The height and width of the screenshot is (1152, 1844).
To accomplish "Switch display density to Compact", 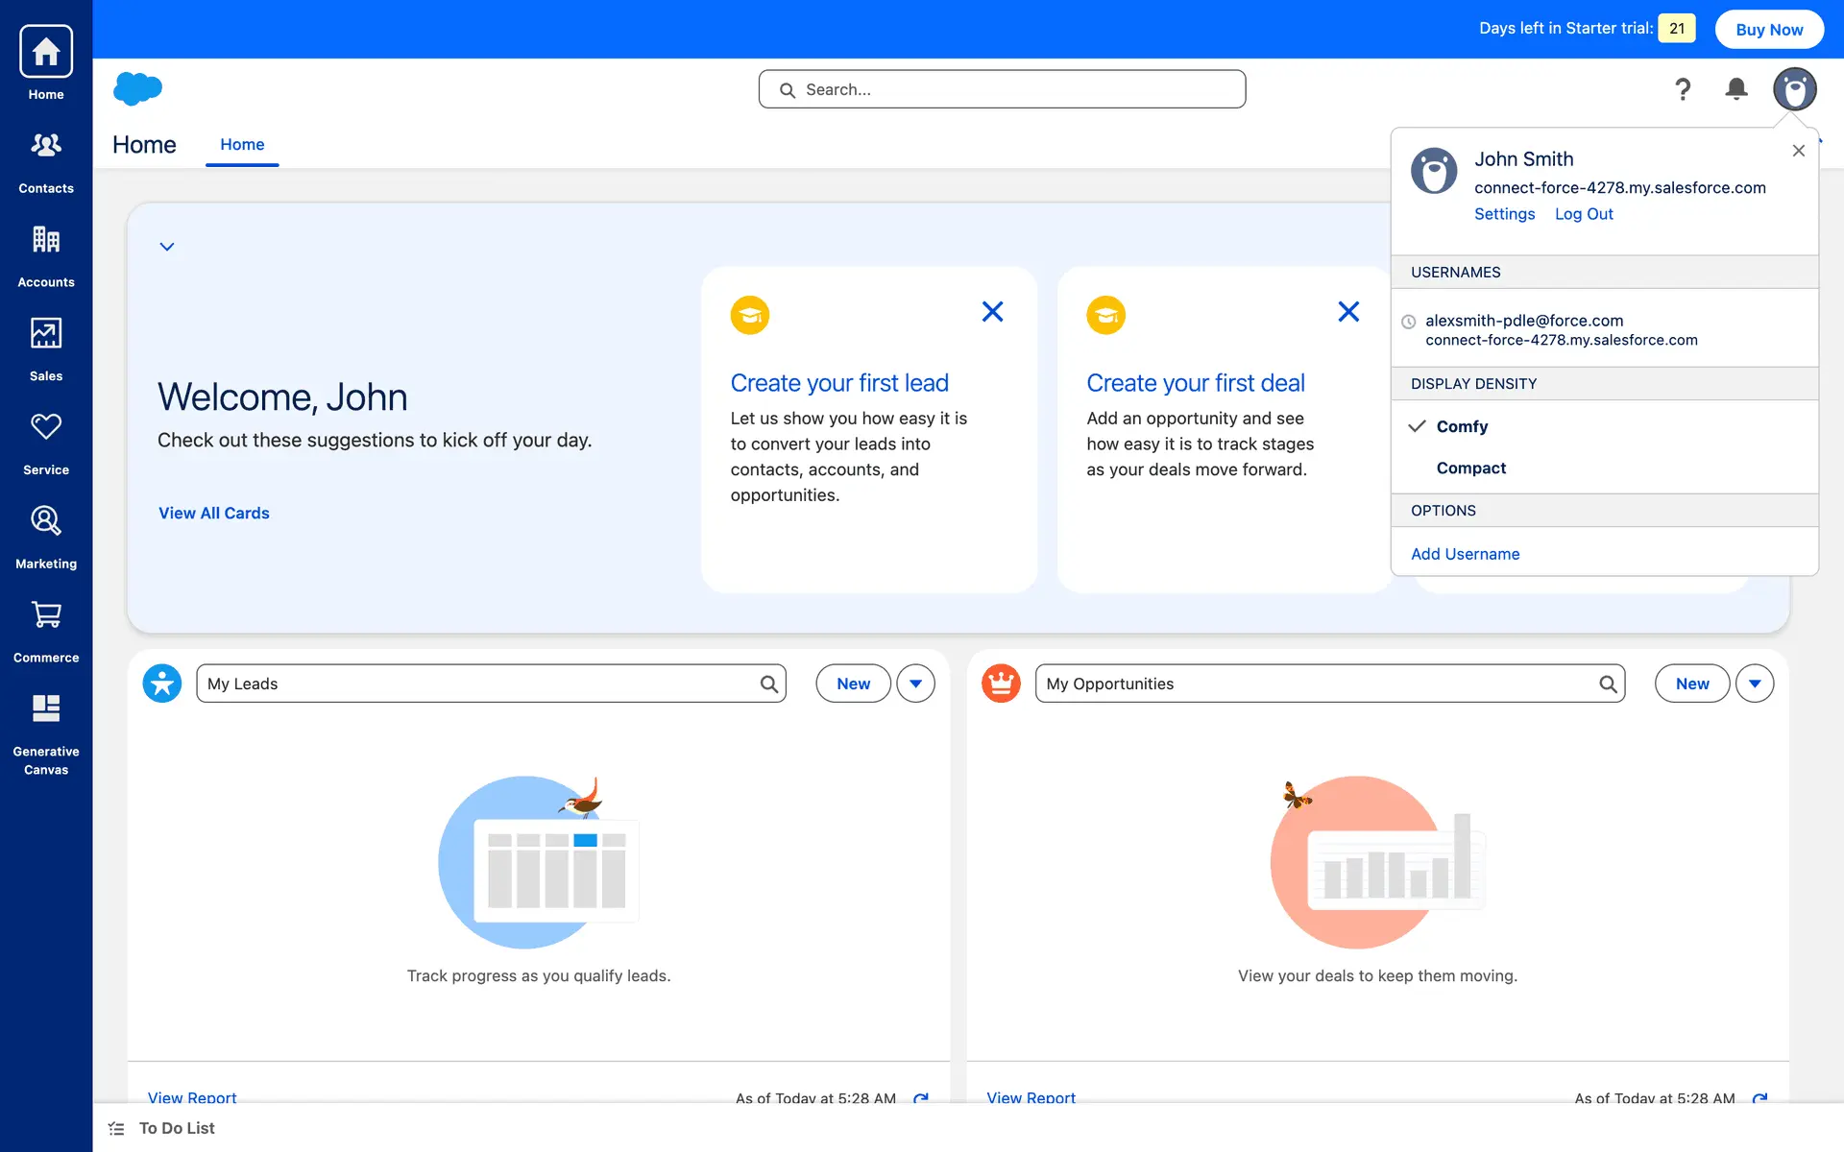I will coord(1470,468).
